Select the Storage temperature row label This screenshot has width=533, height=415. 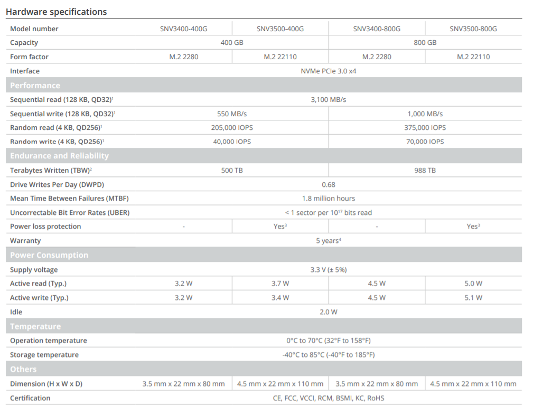pos(44,355)
